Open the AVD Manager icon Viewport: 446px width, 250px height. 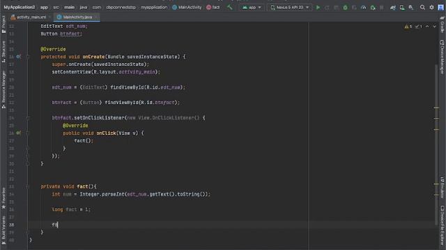tap(402, 8)
